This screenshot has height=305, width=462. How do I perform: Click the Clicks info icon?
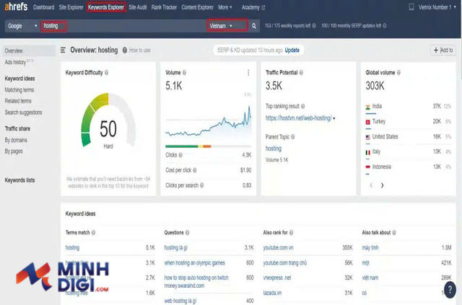(x=180, y=155)
